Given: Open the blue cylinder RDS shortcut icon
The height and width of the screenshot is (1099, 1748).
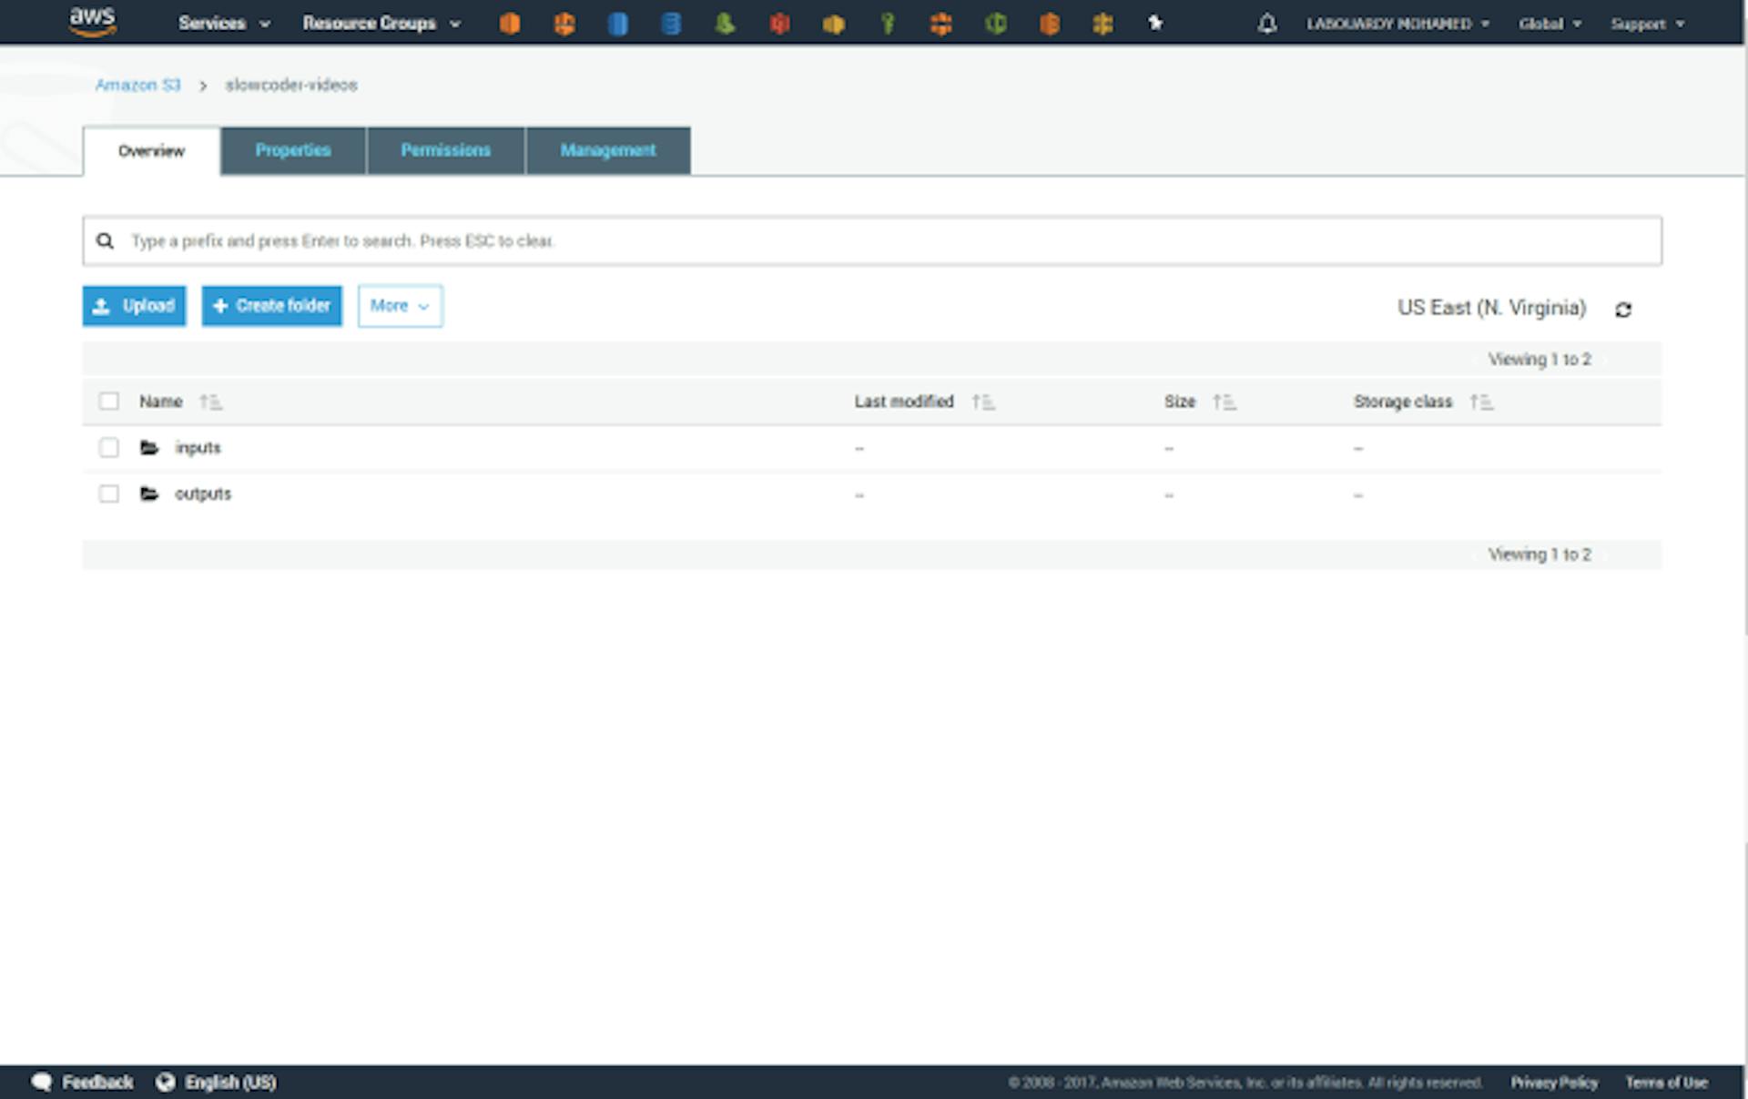Looking at the screenshot, I should click(618, 24).
